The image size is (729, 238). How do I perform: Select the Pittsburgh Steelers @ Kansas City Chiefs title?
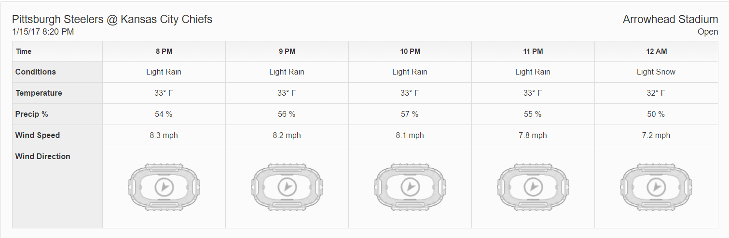pyautogui.click(x=112, y=20)
